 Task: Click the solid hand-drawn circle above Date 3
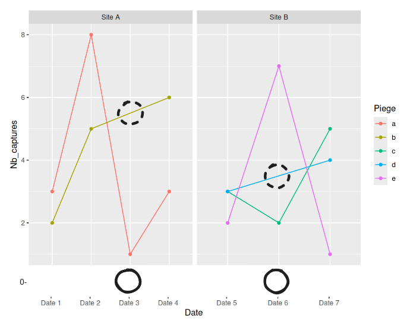[x=128, y=281]
